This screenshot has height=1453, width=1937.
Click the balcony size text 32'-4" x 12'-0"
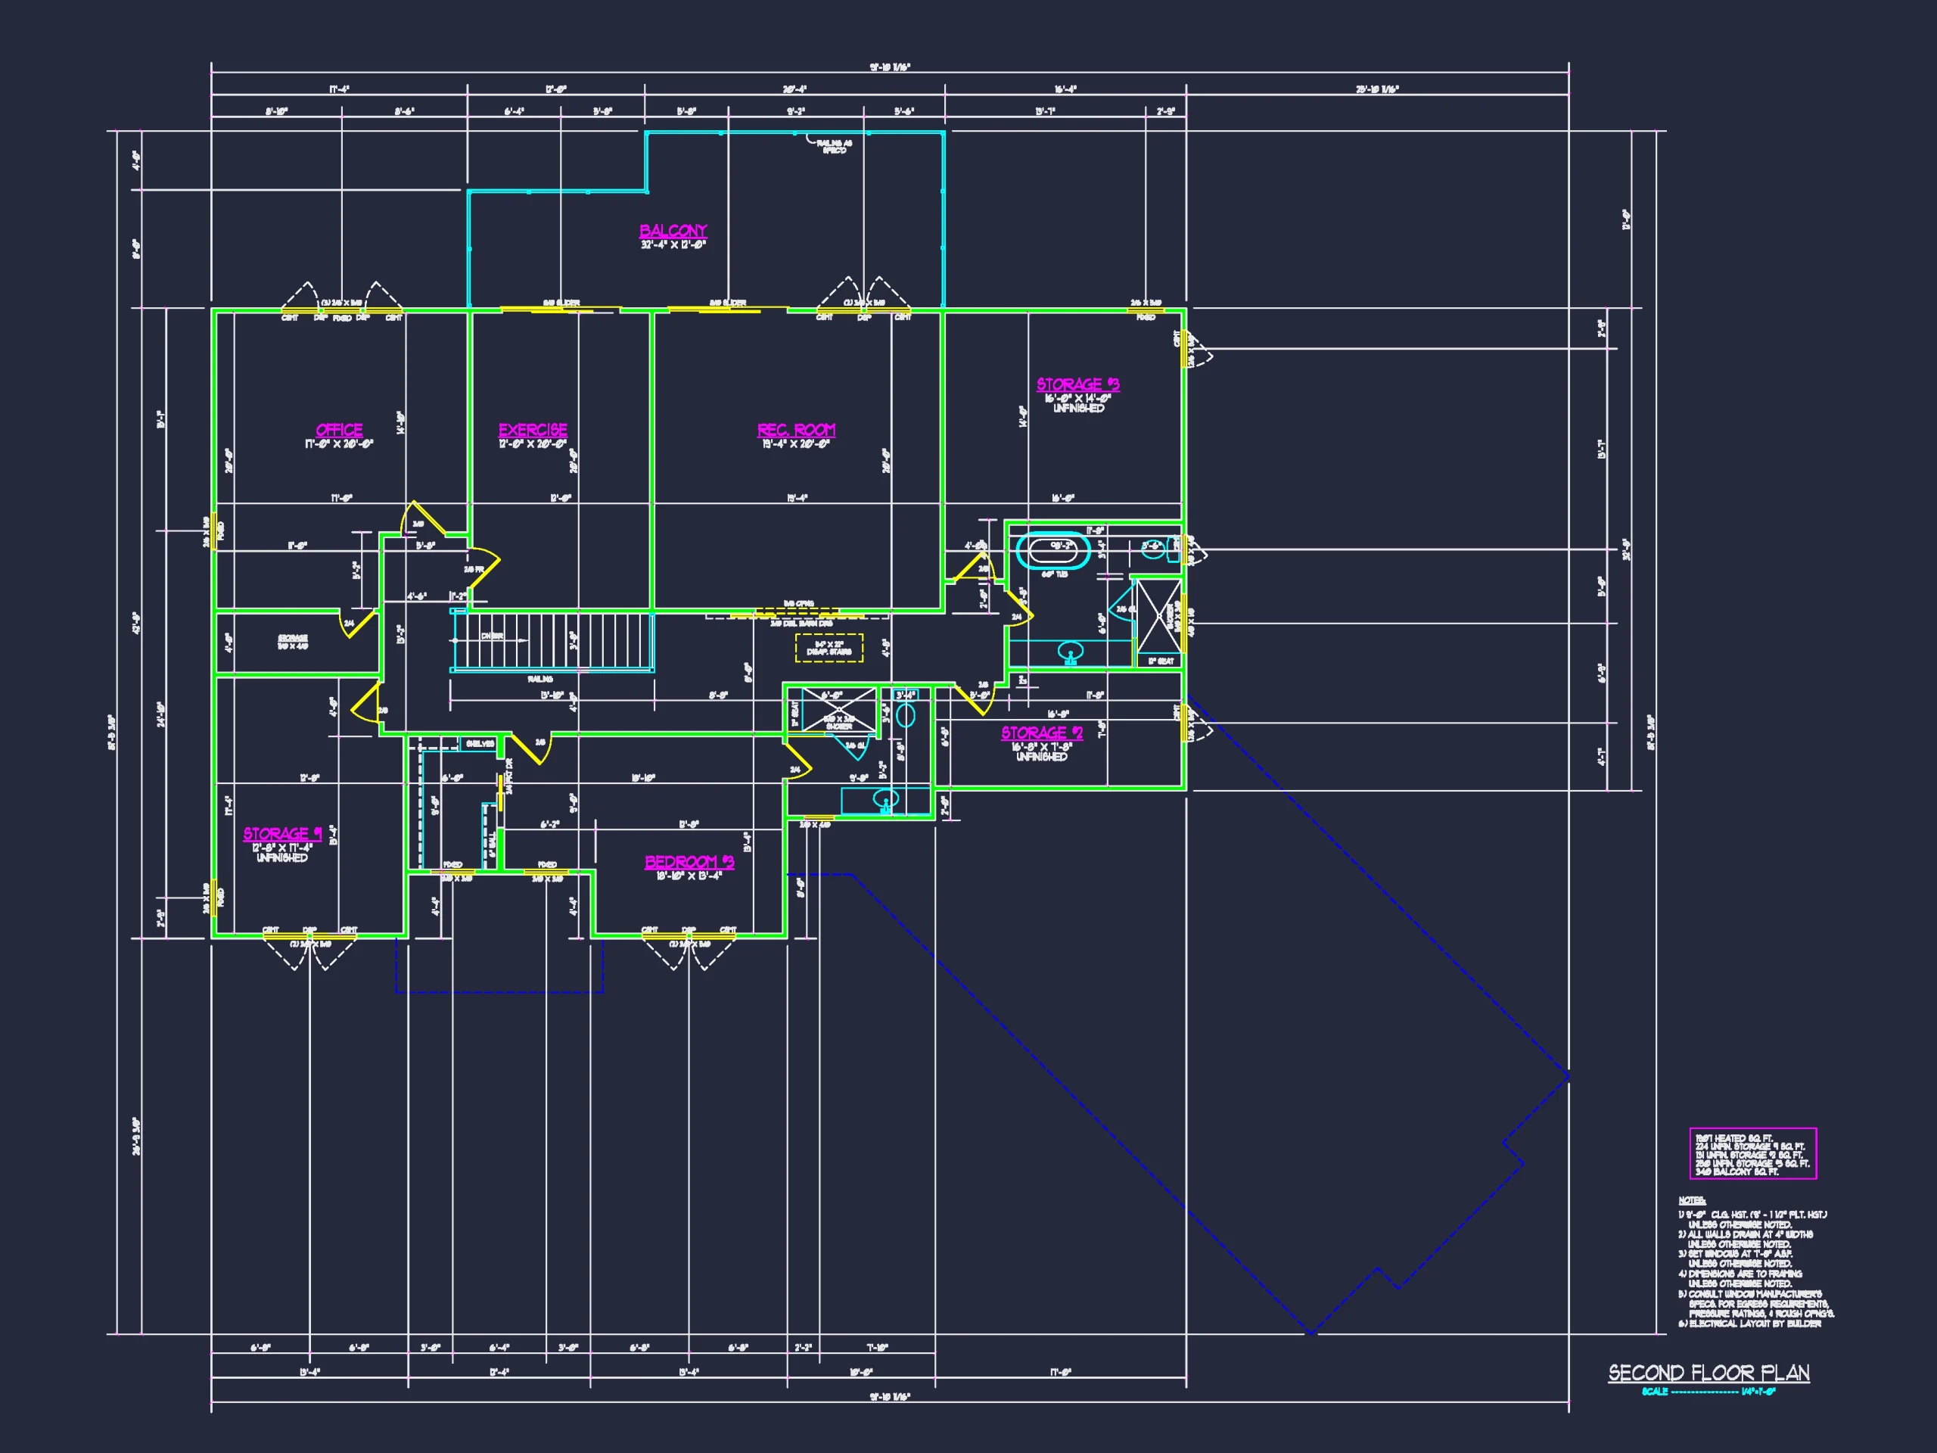[673, 245]
